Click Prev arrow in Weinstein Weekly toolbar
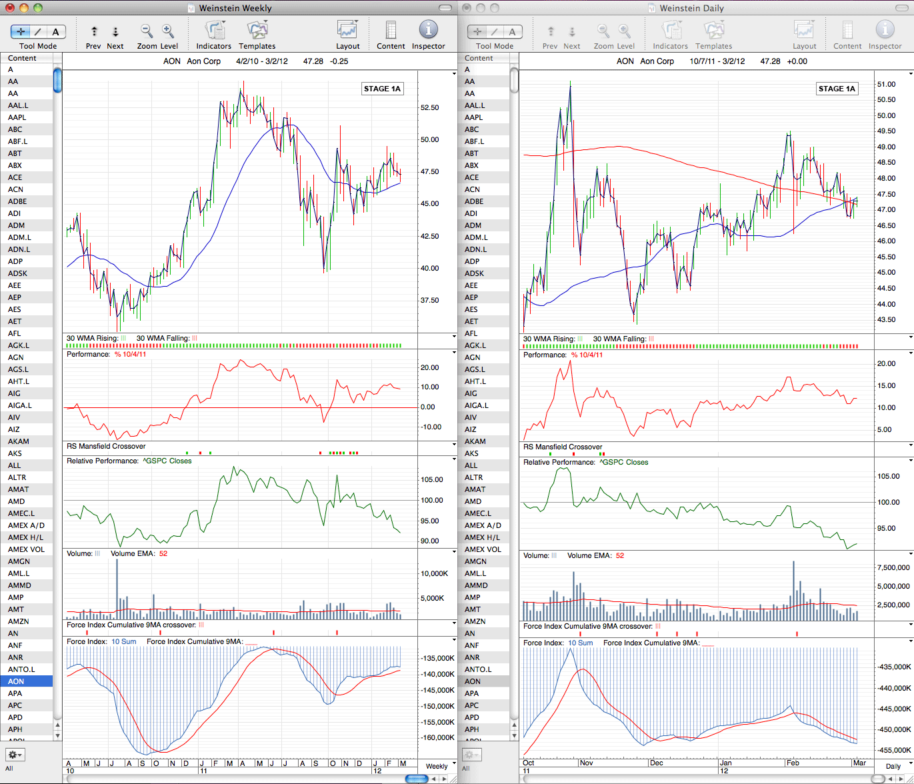The image size is (914, 784). click(x=94, y=31)
